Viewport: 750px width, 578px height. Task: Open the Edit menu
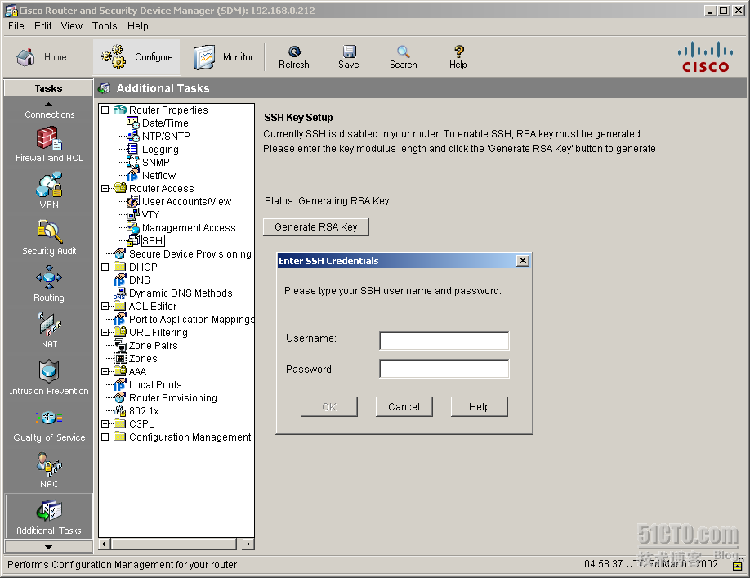tap(43, 26)
